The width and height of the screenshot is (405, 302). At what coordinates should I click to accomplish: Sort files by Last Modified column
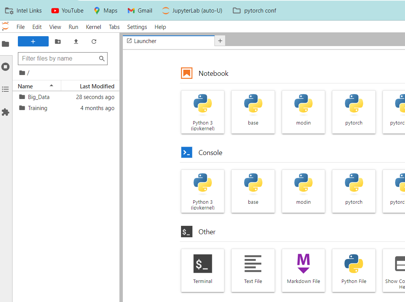pos(91,86)
